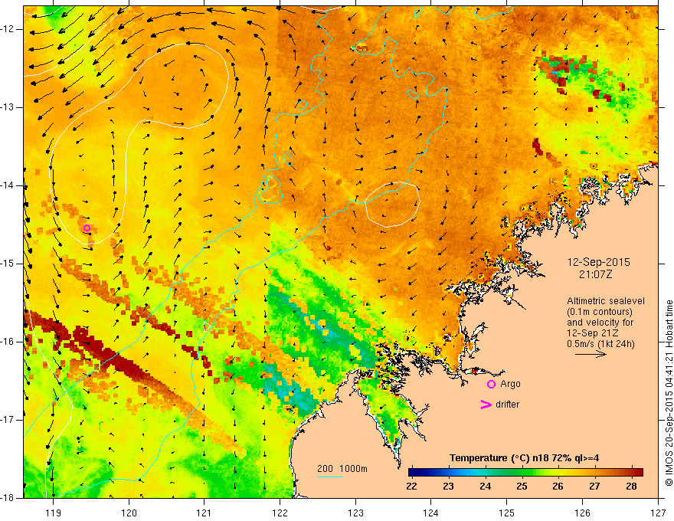
Task: Click the date label 12-Sep-2015
Action: 598,262
